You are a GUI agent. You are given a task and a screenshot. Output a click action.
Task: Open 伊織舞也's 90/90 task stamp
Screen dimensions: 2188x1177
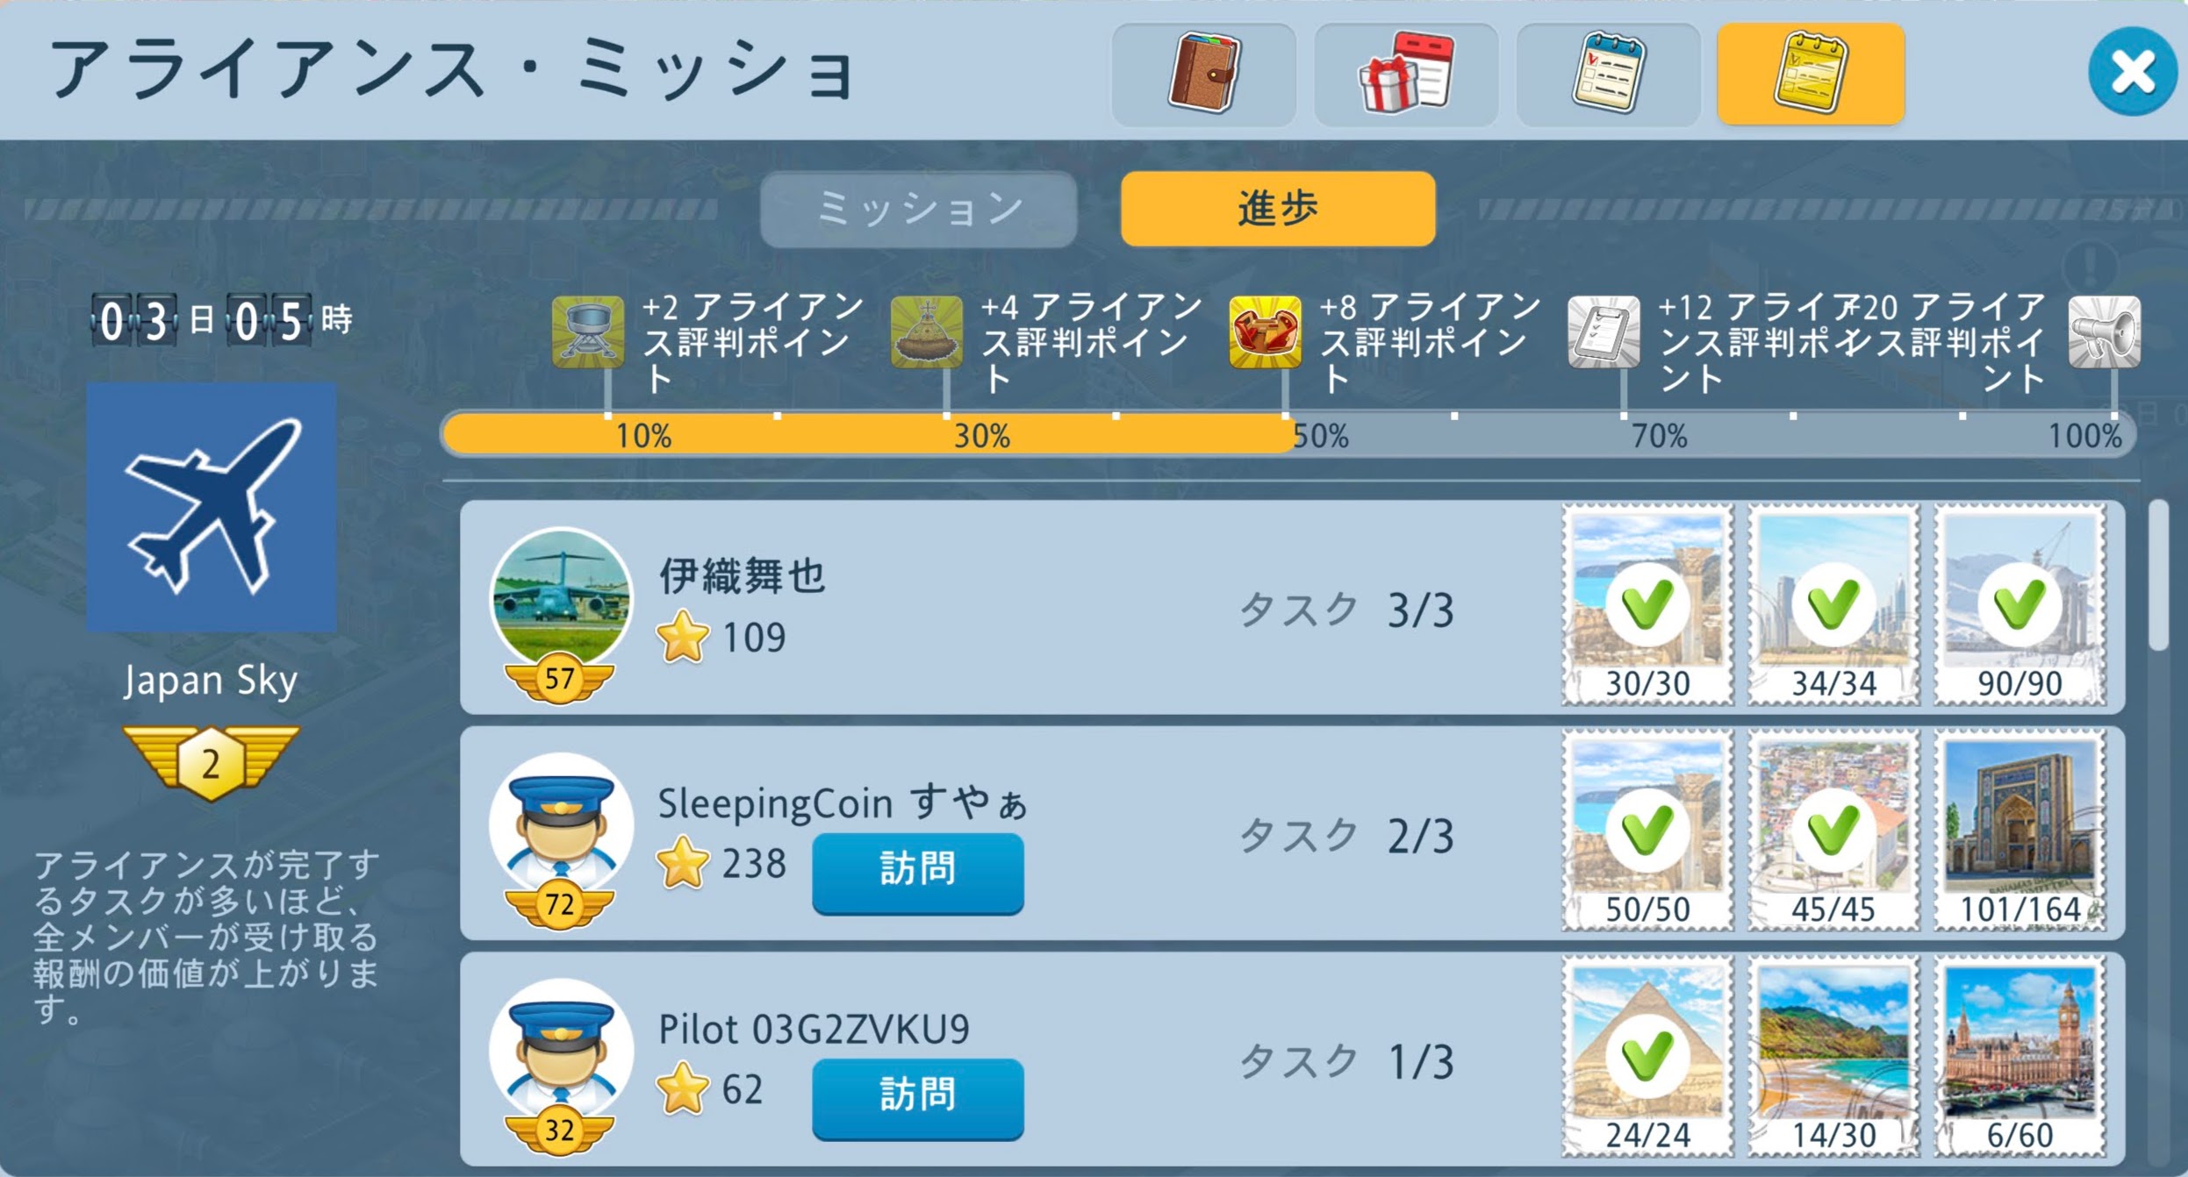click(x=2019, y=604)
